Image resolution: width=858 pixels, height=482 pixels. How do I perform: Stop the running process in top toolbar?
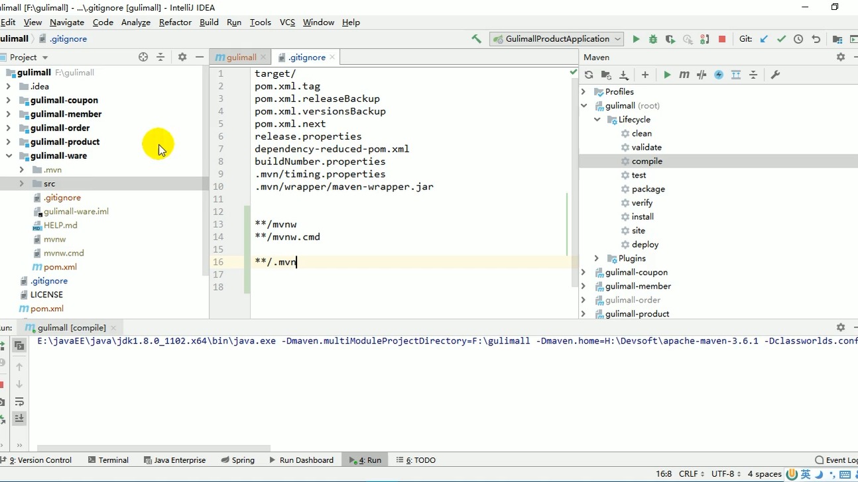tap(722, 39)
